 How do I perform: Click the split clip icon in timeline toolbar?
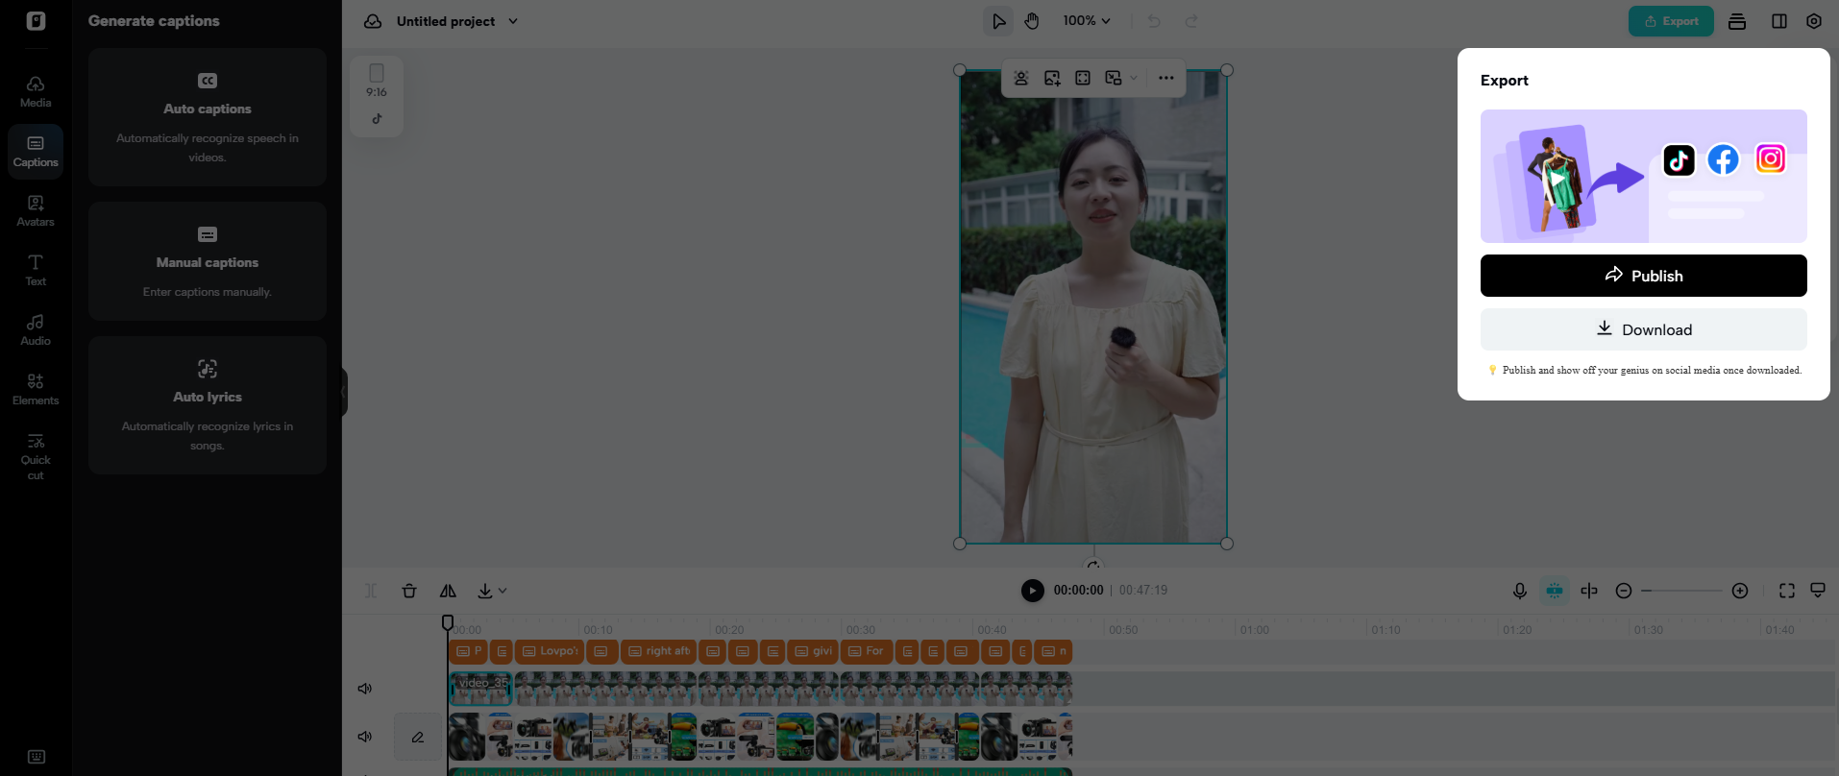tap(371, 591)
